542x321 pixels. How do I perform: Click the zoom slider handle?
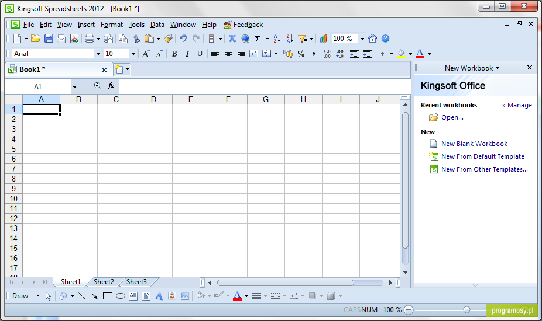point(466,310)
